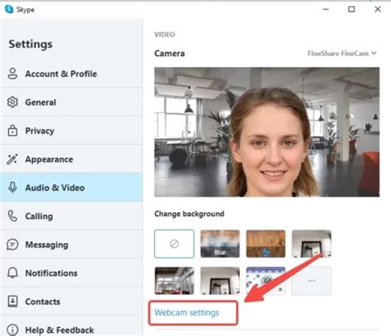Minimize the Skype window
Image resolution: width=391 pixels, height=336 pixels.
tap(326, 9)
